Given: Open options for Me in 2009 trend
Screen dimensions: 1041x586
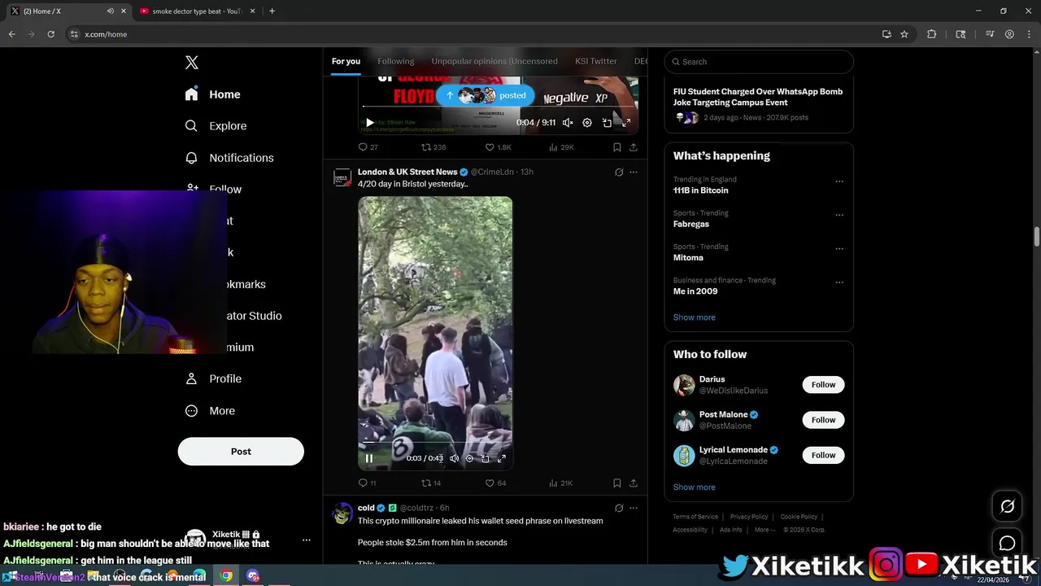Looking at the screenshot, I should tap(839, 282).
